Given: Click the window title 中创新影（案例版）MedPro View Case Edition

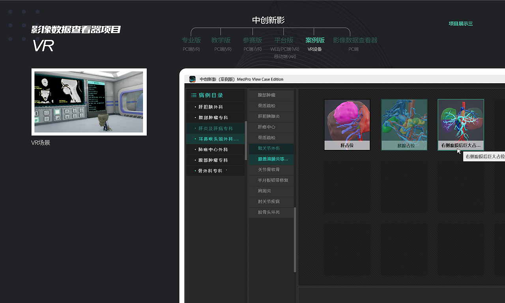Looking at the screenshot, I should pyautogui.click(x=241, y=79).
